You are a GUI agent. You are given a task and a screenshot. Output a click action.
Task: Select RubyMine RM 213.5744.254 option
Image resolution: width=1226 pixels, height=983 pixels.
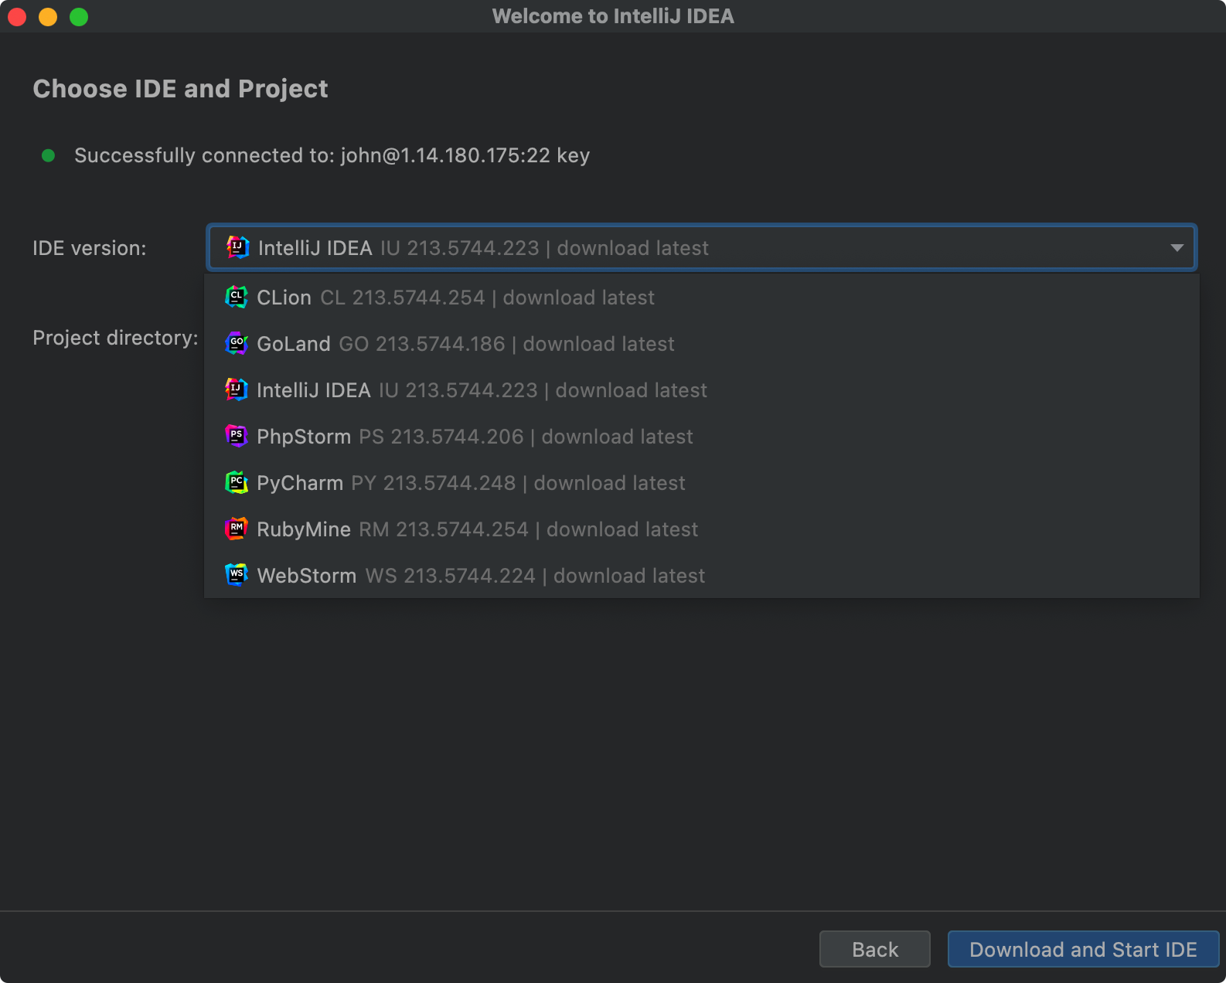pos(702,529)
